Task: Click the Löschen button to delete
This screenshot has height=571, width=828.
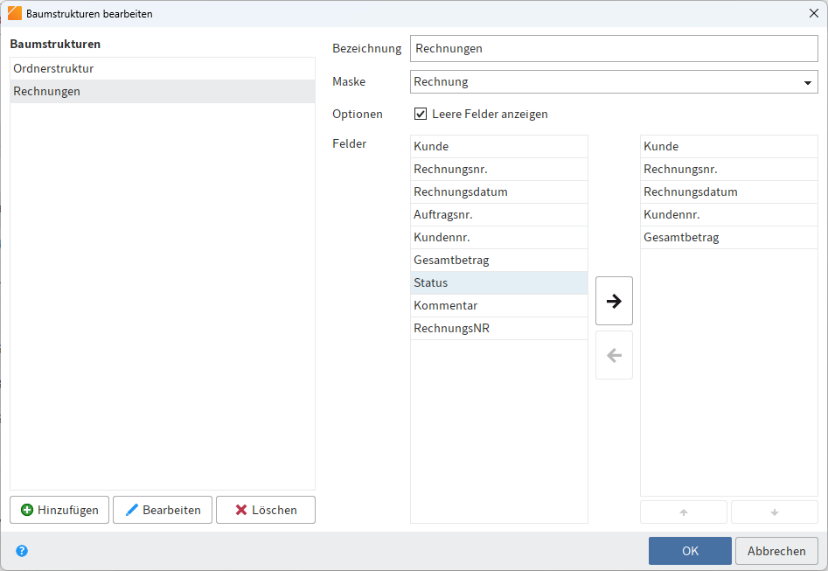Action: pyautogui.click(x=266, y=510)
